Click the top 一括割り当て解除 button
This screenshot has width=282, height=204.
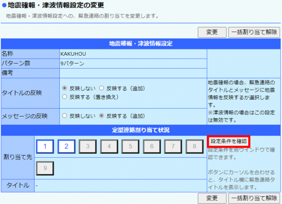pyautogui.click(x=254, y=32)
